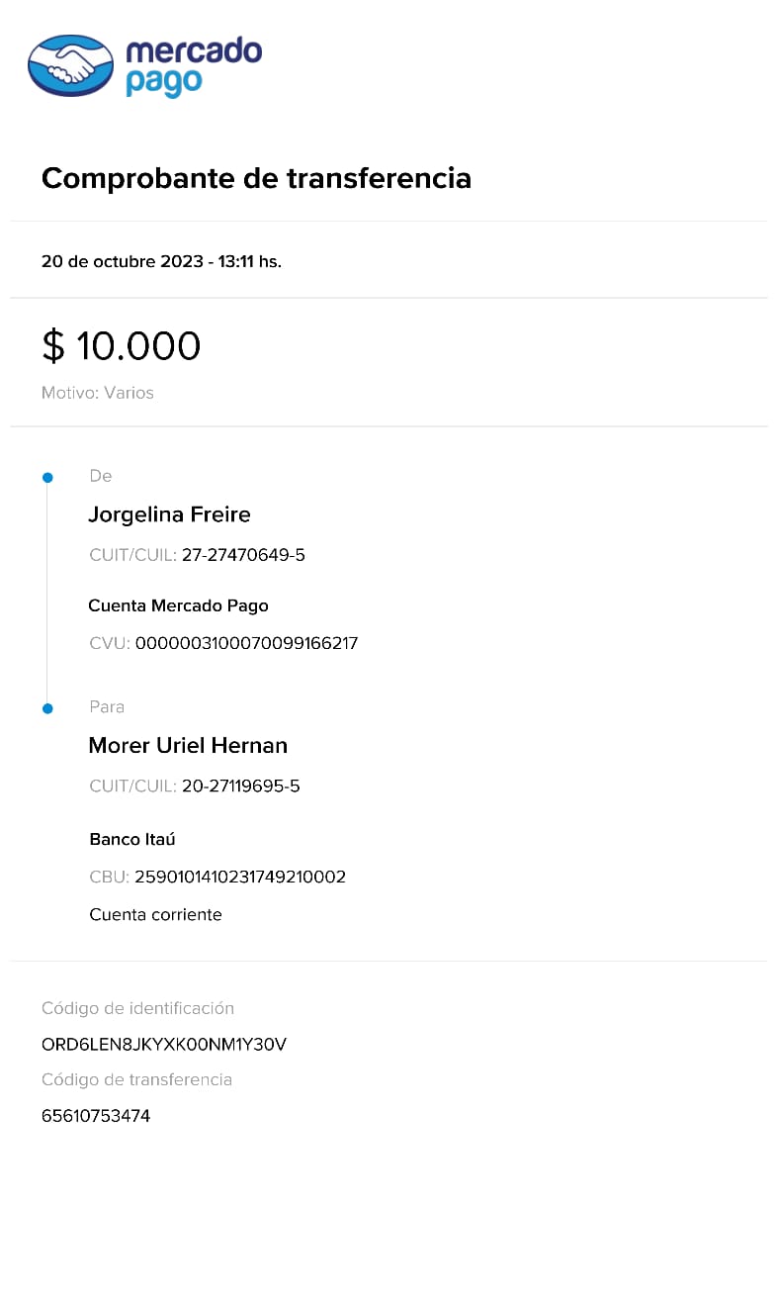This screenshot has width=778, height=1298.
Task: Select the "Comprobante de transferencia" heading
Action: [256, 178]
